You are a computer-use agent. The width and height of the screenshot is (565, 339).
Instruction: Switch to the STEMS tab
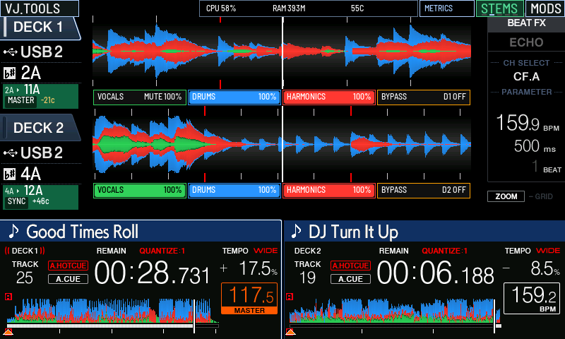499,8
